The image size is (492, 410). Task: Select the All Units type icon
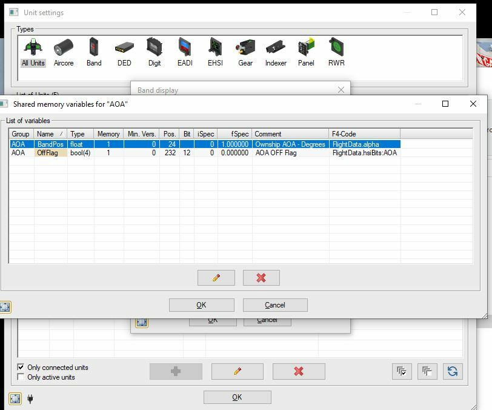pos(33,52)
